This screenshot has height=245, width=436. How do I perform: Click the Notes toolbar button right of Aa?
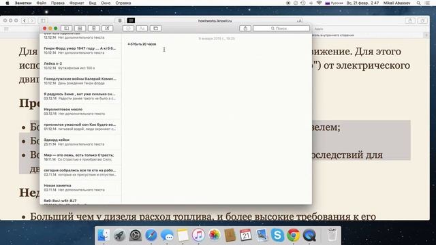click(155, 29)
